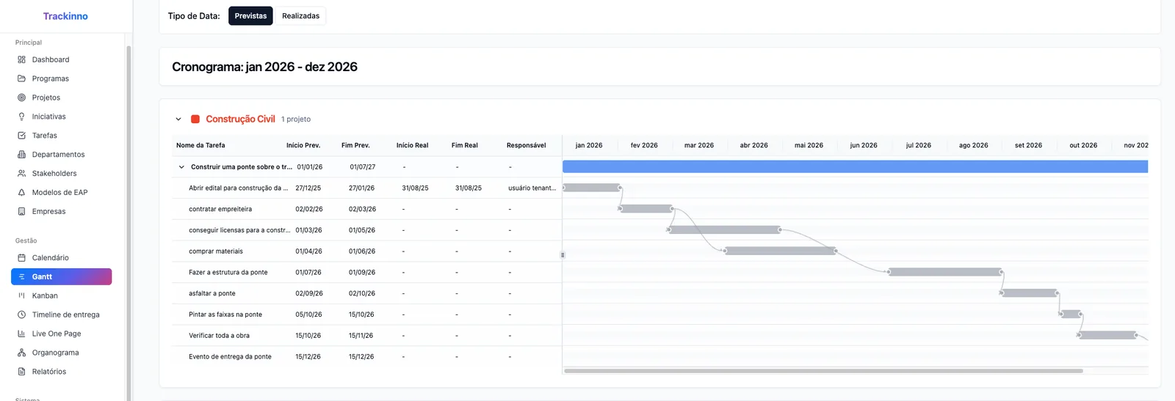Click the table/chart splitter handle
This screenshot has height=401, width=1175.
(x=563, y=255)
